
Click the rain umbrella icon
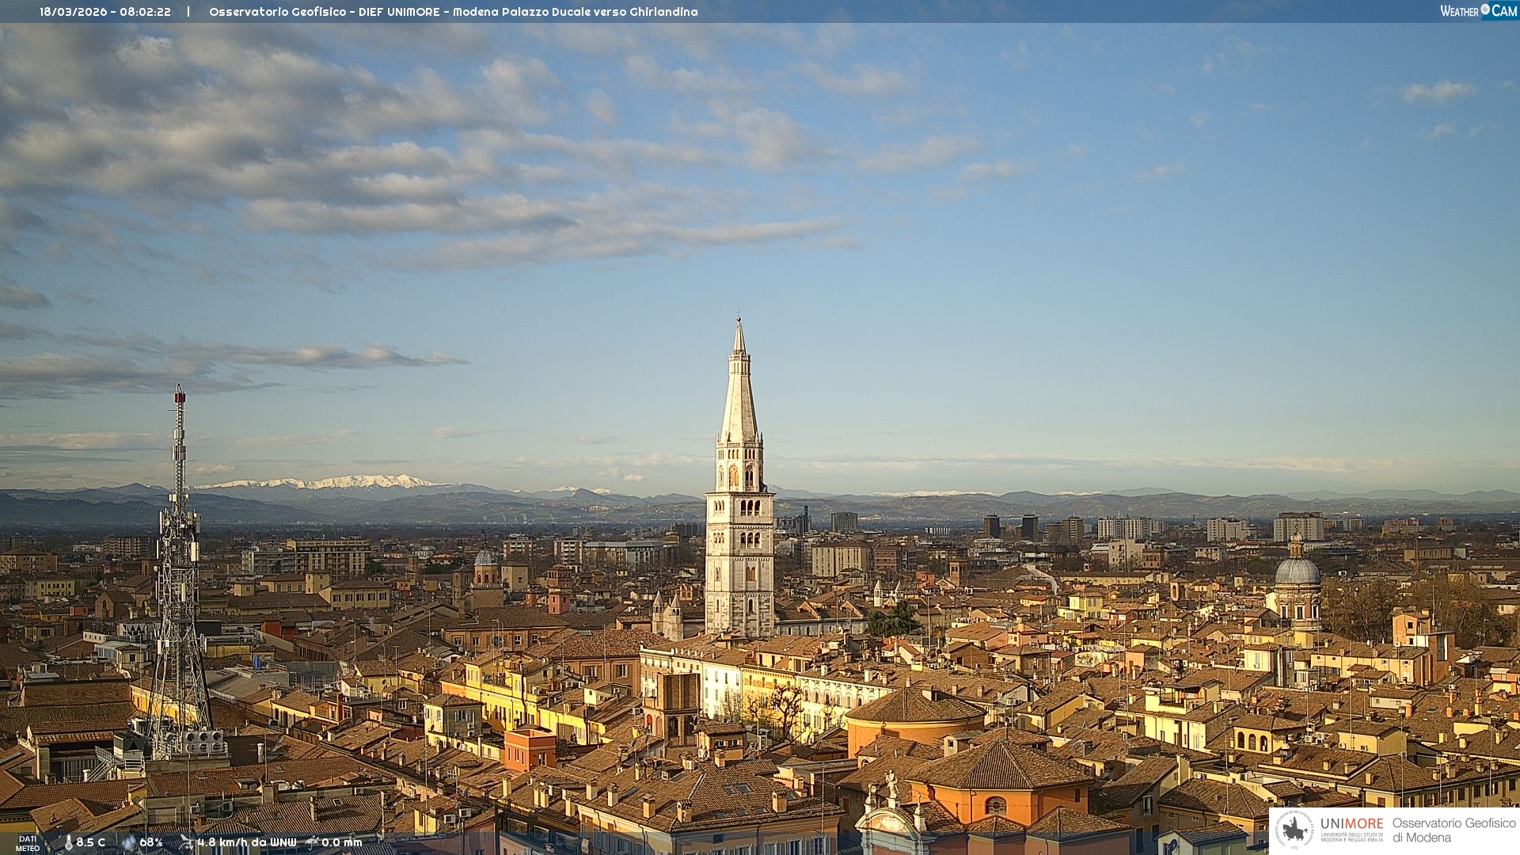[311, 842]
